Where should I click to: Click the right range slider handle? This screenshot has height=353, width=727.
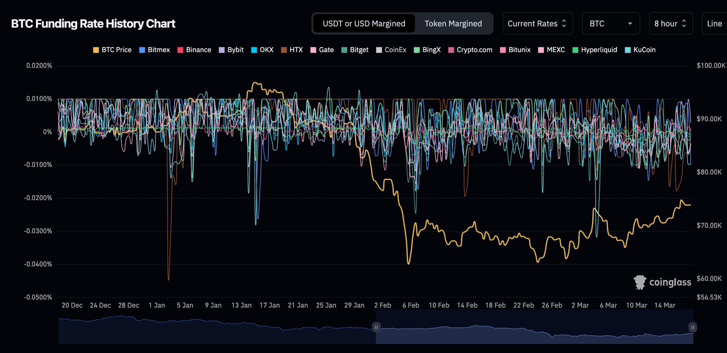tap(693, 327)
